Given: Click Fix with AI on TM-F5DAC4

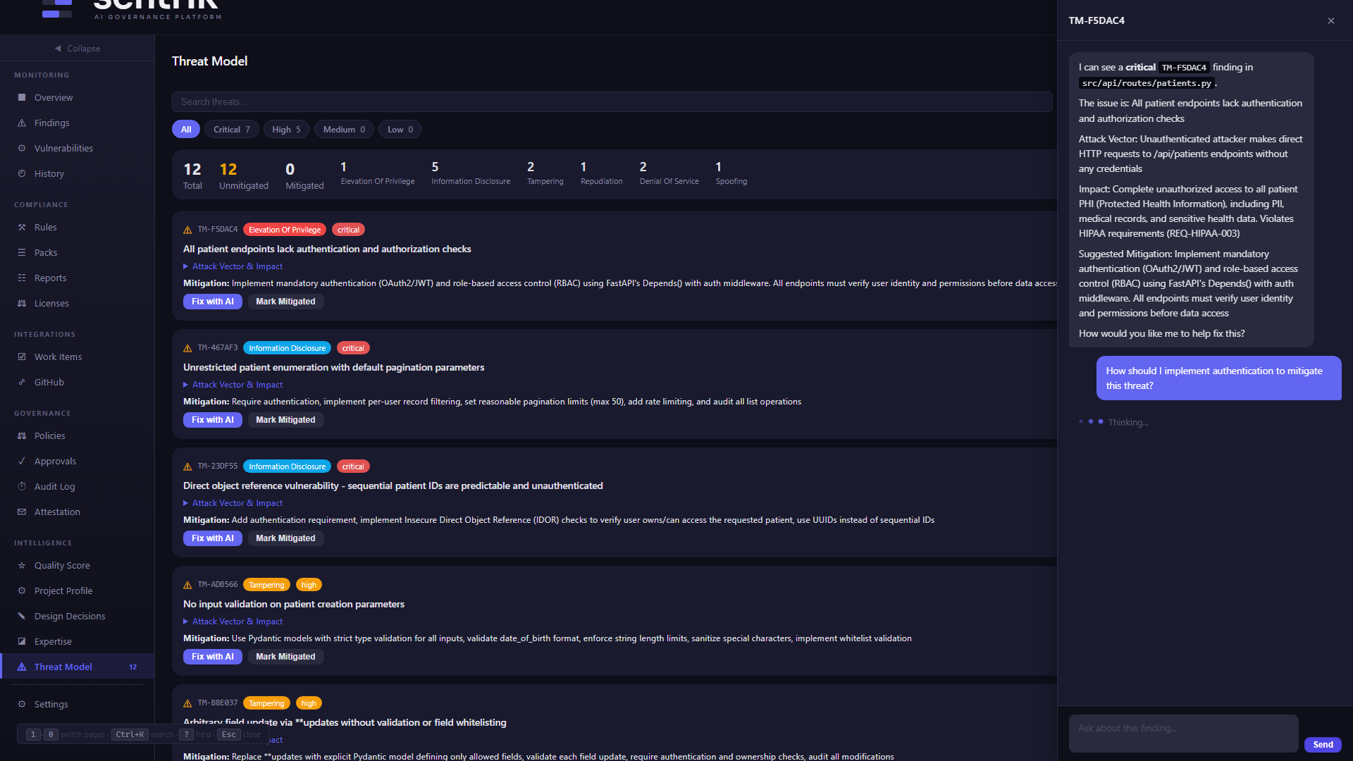Looking at the screenshot, I should tap(212, 301).
